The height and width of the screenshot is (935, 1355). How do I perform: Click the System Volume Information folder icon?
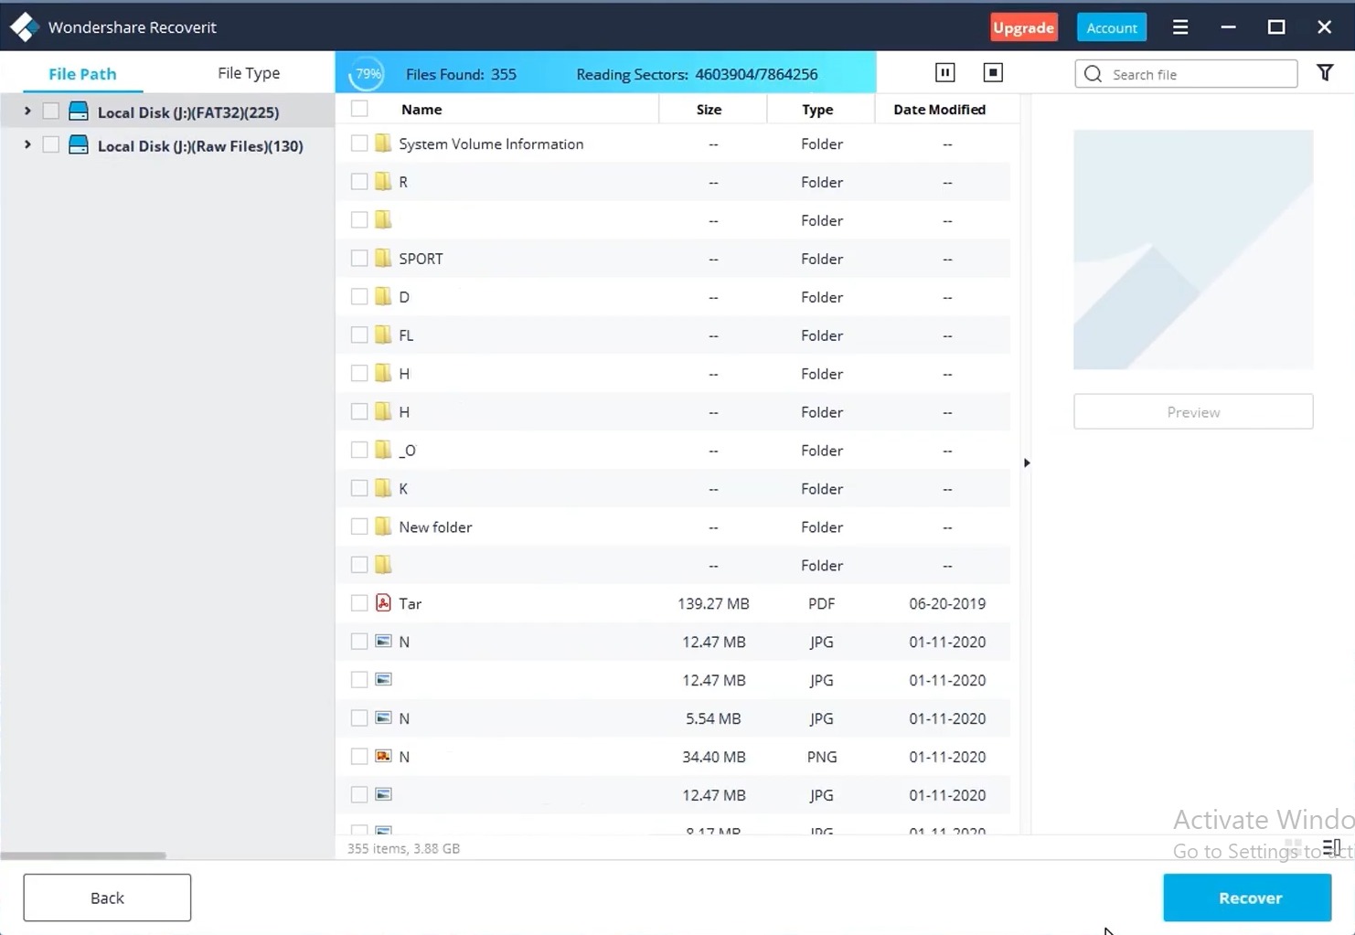pyautogui.click(x=383, y=143)
